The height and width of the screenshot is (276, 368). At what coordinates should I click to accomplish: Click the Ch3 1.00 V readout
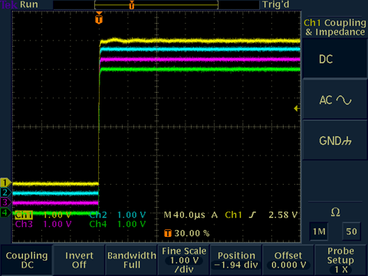[43, 224]
